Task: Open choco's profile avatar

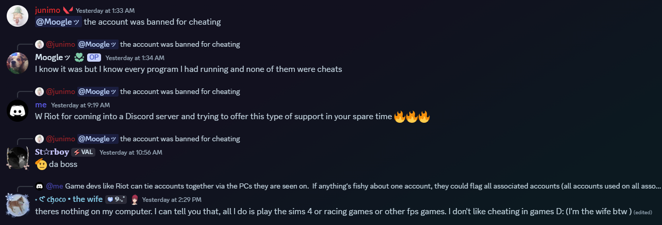Action: (17, 205)
